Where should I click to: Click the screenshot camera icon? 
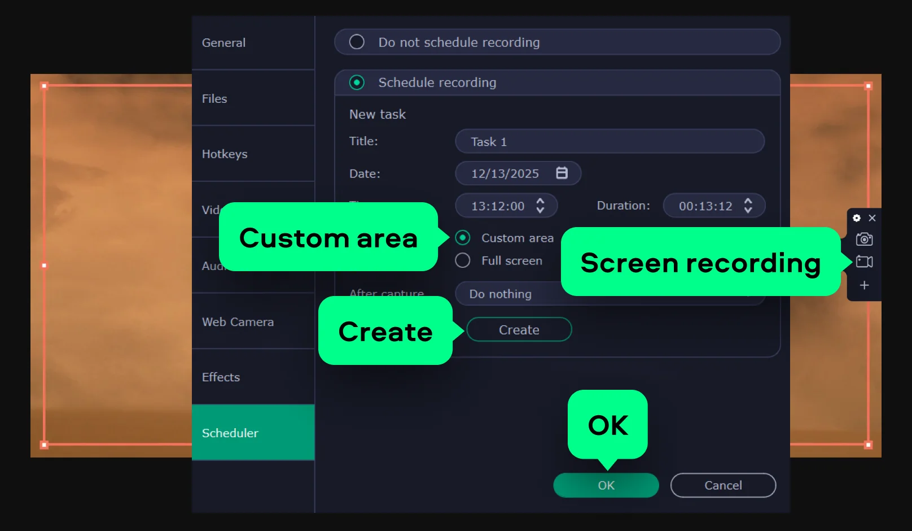[864, 240]
